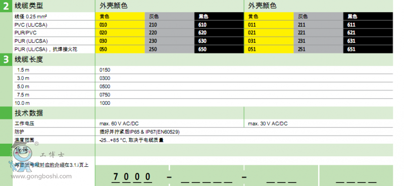This screenshot has width=404, height=186.
Task: Click the 线缆长度 section header
Action: click(29, 59)
